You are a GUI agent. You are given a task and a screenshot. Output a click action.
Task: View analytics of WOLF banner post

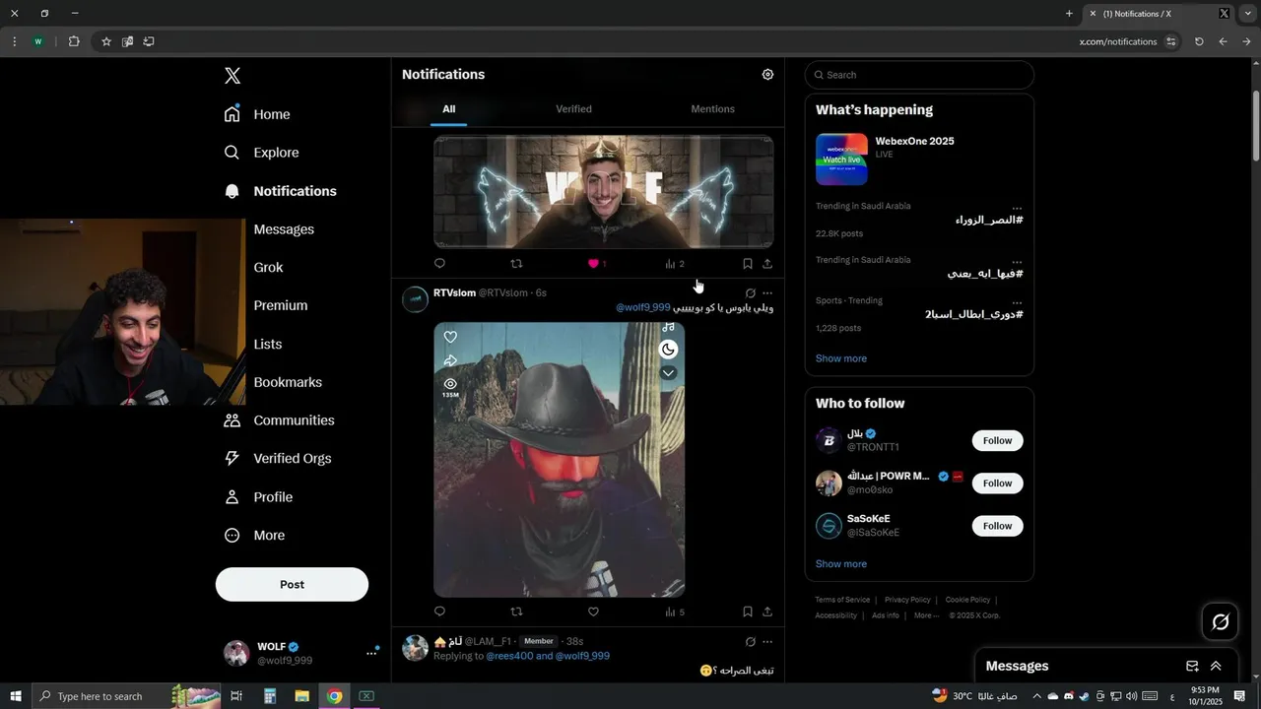pos(675,263)
